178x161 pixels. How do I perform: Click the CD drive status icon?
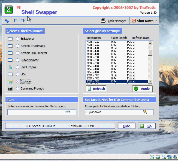click(x=152, y=157)
